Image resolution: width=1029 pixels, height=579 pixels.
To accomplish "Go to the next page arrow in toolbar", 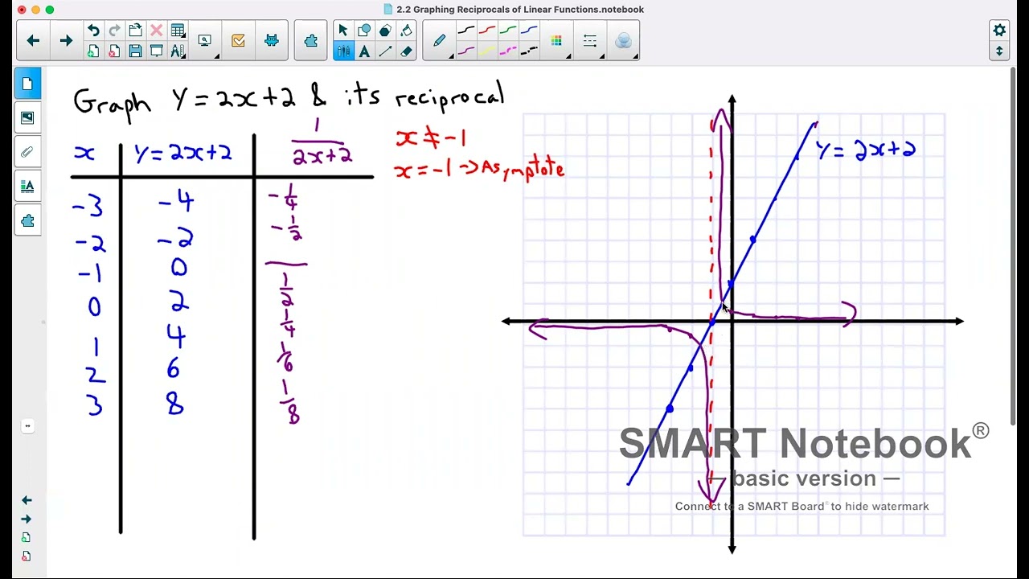I will 66,40.
